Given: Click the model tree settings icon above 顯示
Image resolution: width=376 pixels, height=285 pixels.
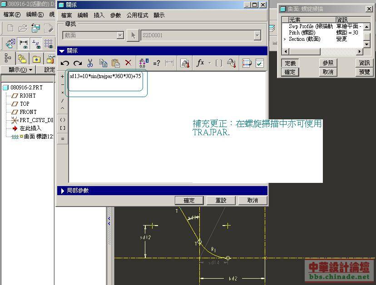Looking at the screenshot, I should 7,58.
